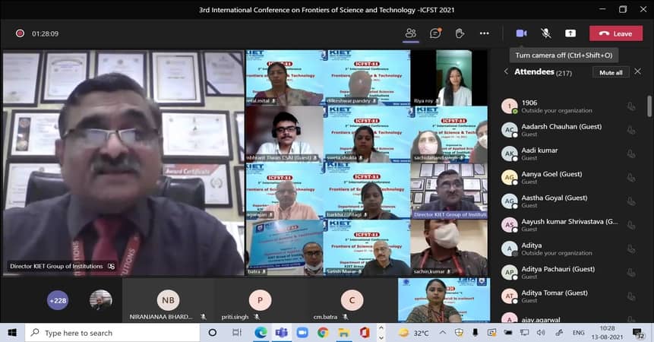This screenshot has height=342, width=654.
Task: Open the participants panel icon
Action: coord(411,33)
